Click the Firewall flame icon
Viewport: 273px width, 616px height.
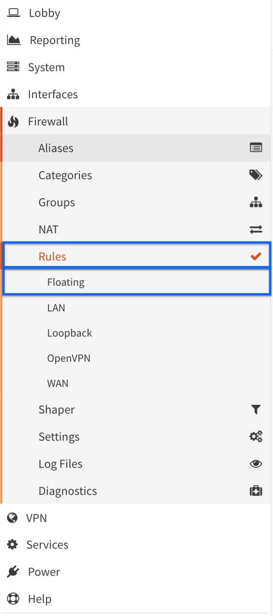(x=14, y=122)
